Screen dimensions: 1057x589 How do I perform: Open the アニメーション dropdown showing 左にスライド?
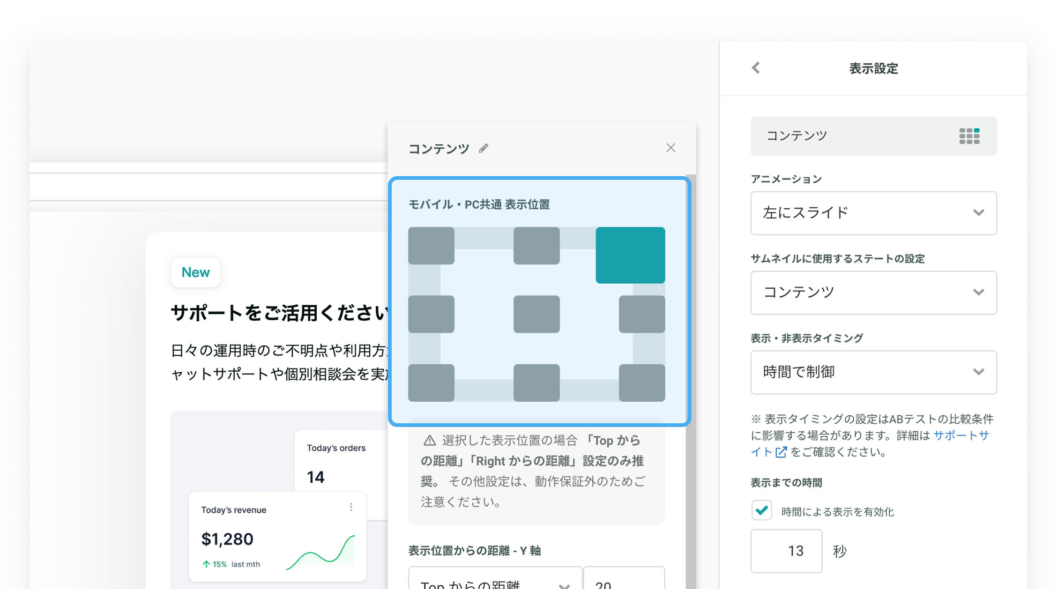873,213
